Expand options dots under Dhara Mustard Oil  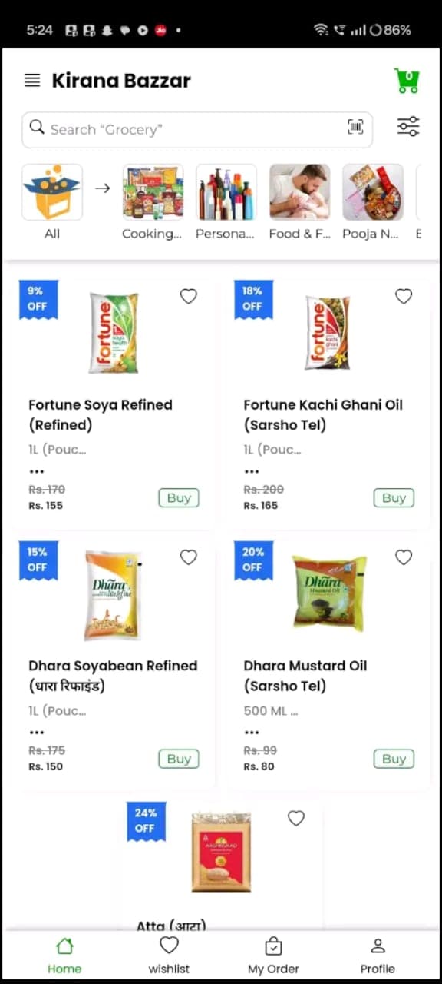(x=252, y=733)
